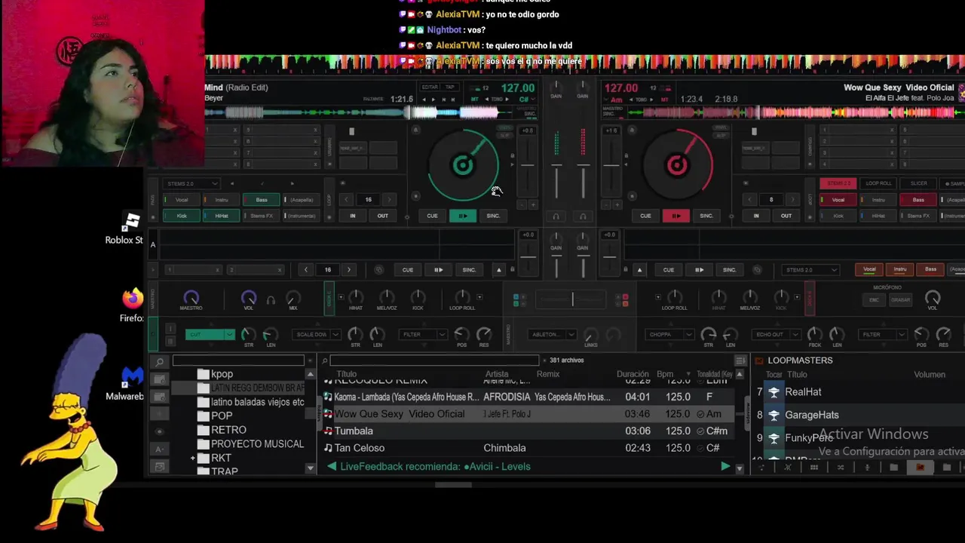Toggle left deck HiHat stem pad
965x543 pixels.
point(222,216)
